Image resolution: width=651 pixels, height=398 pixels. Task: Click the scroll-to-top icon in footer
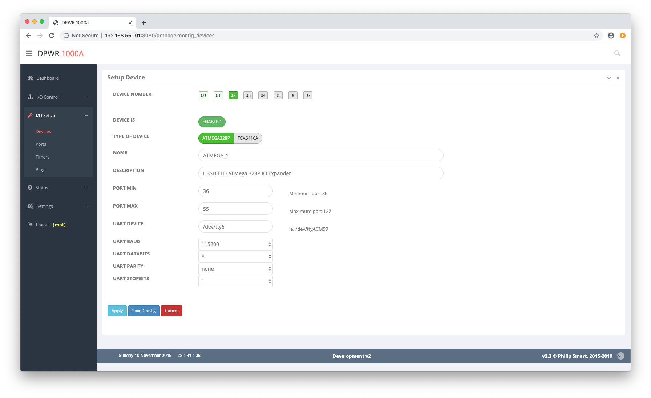(621, 356)
